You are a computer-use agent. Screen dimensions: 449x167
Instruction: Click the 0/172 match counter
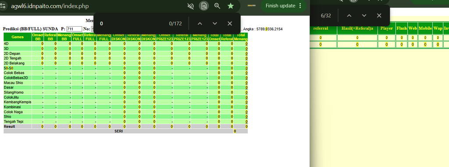pos(175,24)
